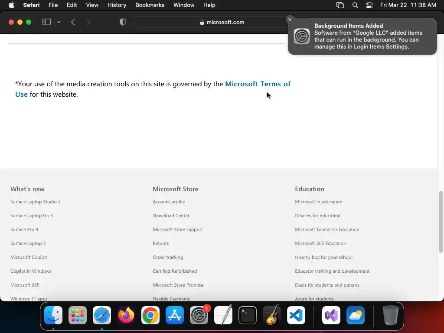Open Visual Studio from the Dock
Screen dimensions: 444x333
331,315
